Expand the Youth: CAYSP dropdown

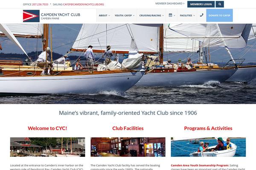point(125,15)
